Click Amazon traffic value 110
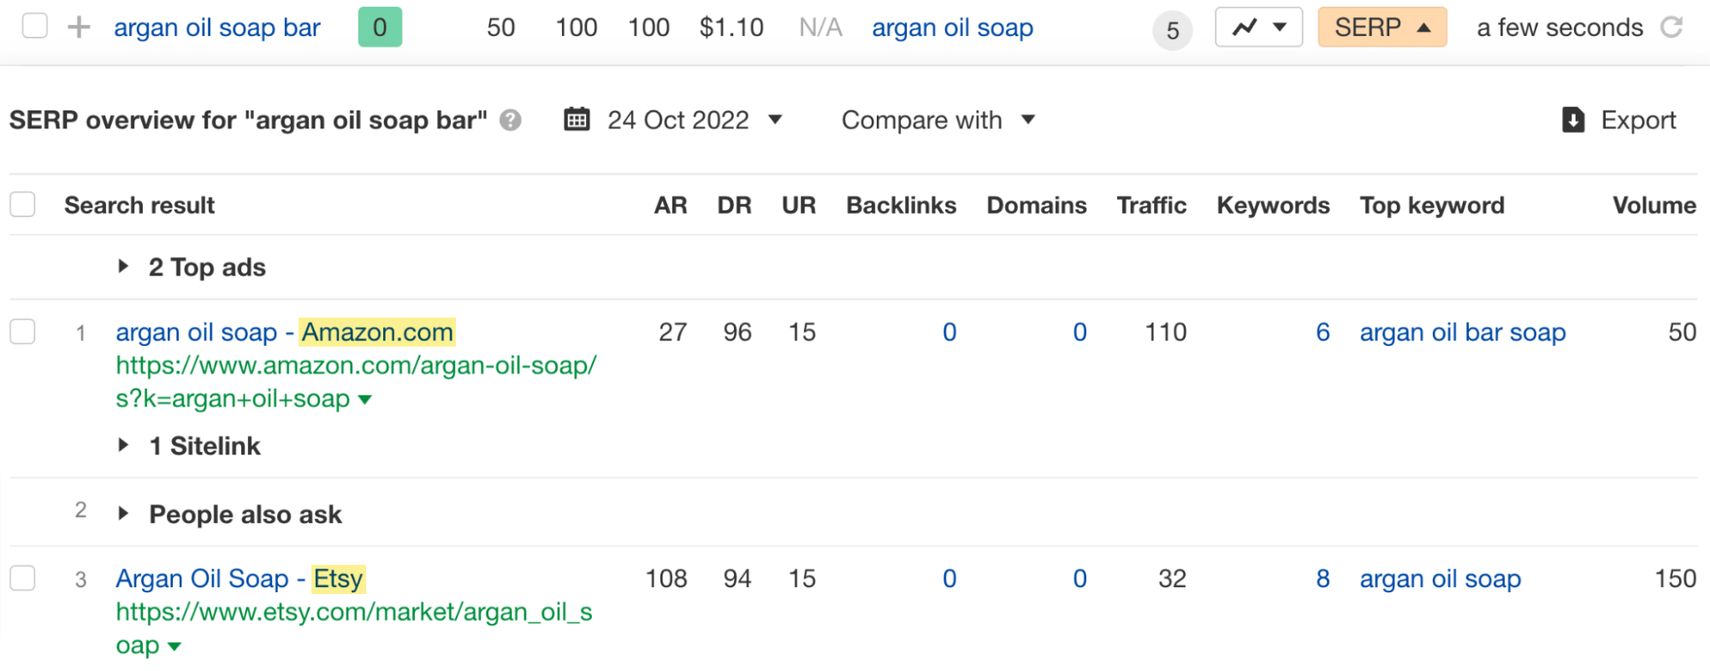Screen dimensions: 1710x671 click(x=1165, y=332)
